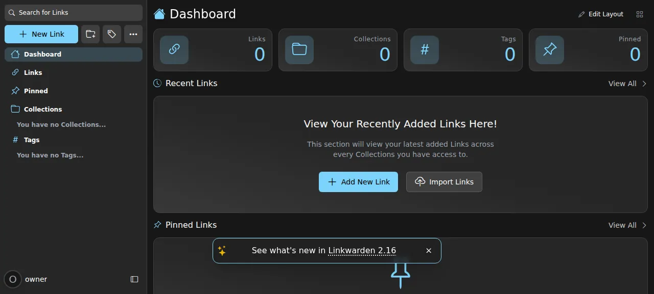Click the Dashboard home icon in sidebar
Image resolution: width=654 pixels, height=294 pixels.
(x=15, y=54)
